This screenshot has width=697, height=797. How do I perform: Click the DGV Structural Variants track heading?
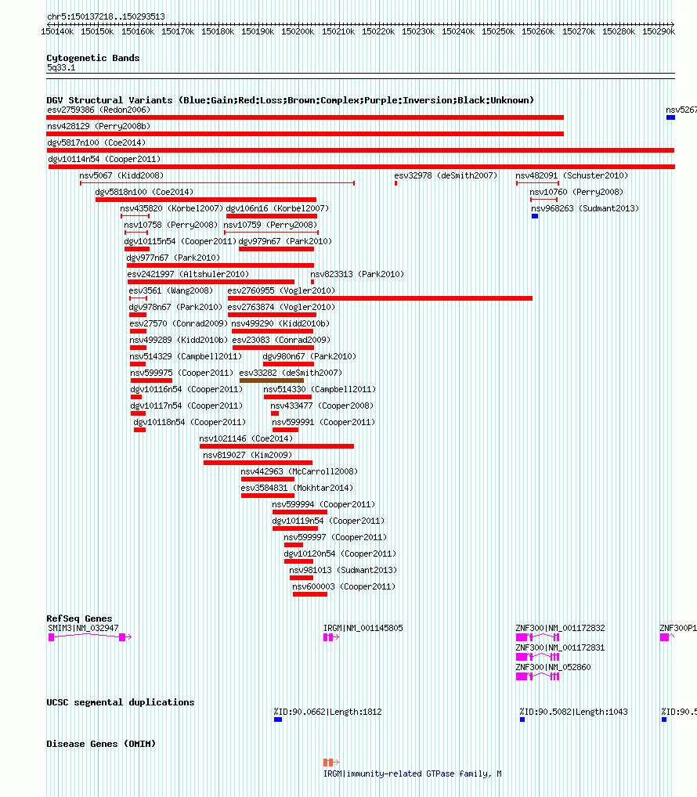coord(291,100)
